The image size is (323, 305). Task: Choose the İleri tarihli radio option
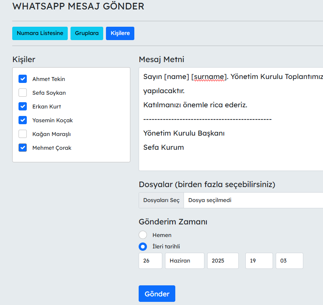coord(143,246)
